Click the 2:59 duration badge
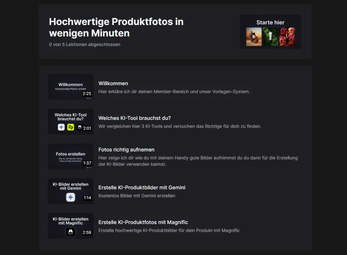347x255 pixels. (87, 233)
